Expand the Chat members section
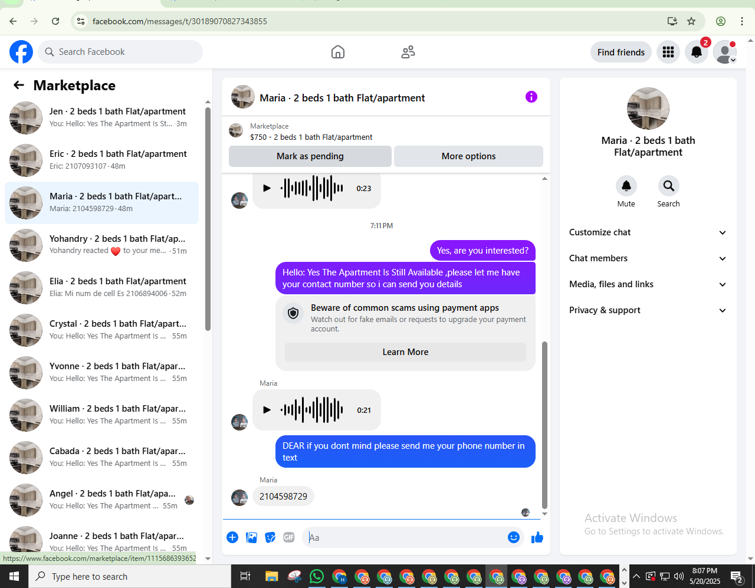755x588 pixels. pos(648,258)
